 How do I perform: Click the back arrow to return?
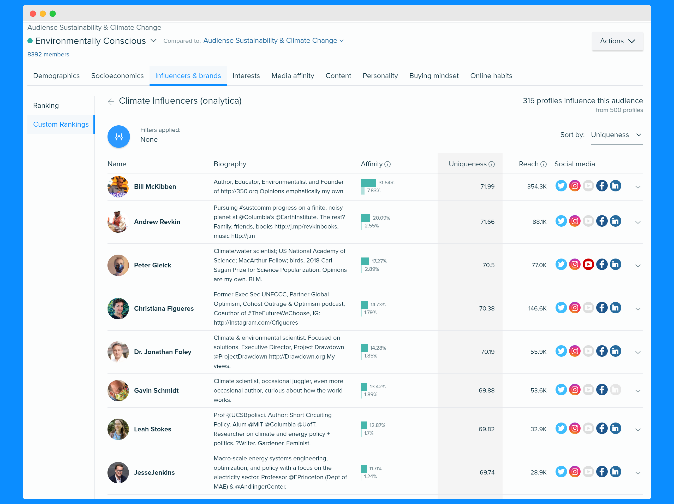(x=111, y=101)
